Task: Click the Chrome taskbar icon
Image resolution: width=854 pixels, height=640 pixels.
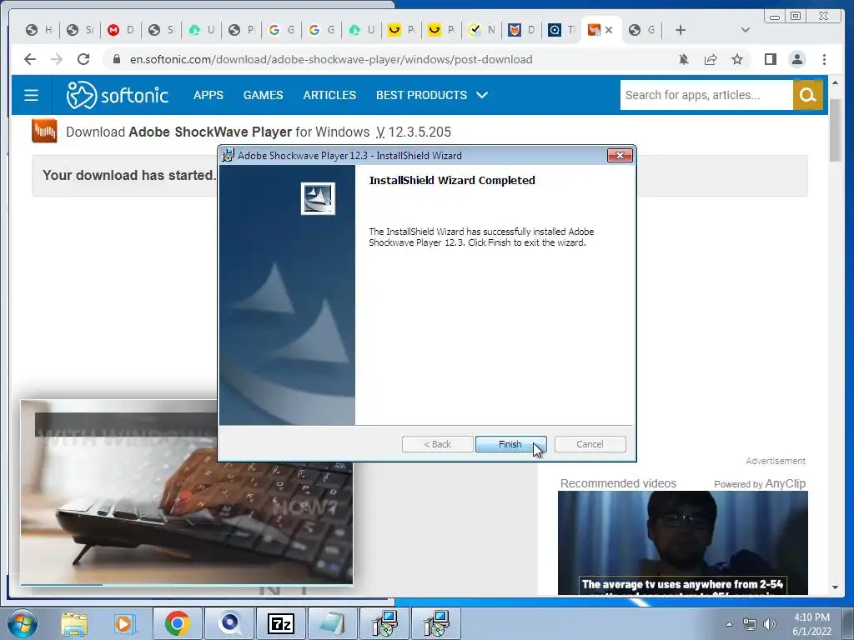Action: 177,623
